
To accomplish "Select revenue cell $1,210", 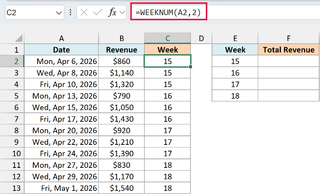I will [x=121, y=142].
